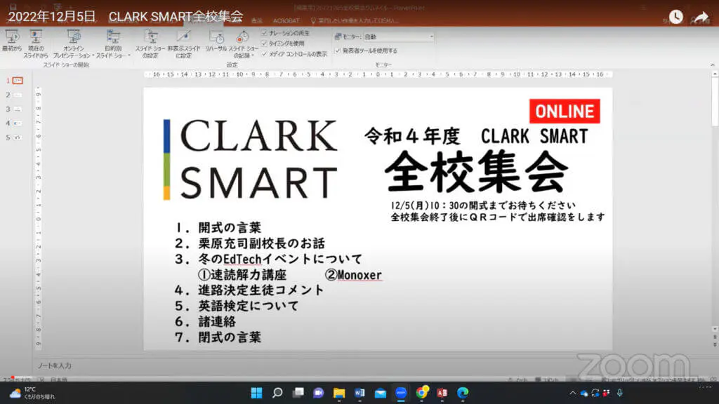Select slide 4 thumbnail
Image resolution: width=719 pixels, height=404 pixels.
[x=18, y=123]
